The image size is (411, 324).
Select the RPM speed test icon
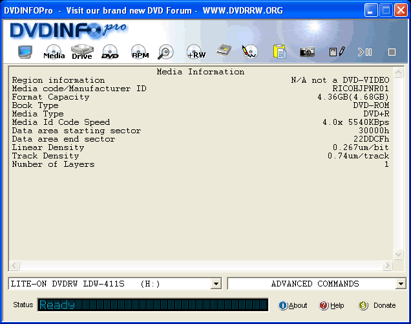(x=140, y=52)
